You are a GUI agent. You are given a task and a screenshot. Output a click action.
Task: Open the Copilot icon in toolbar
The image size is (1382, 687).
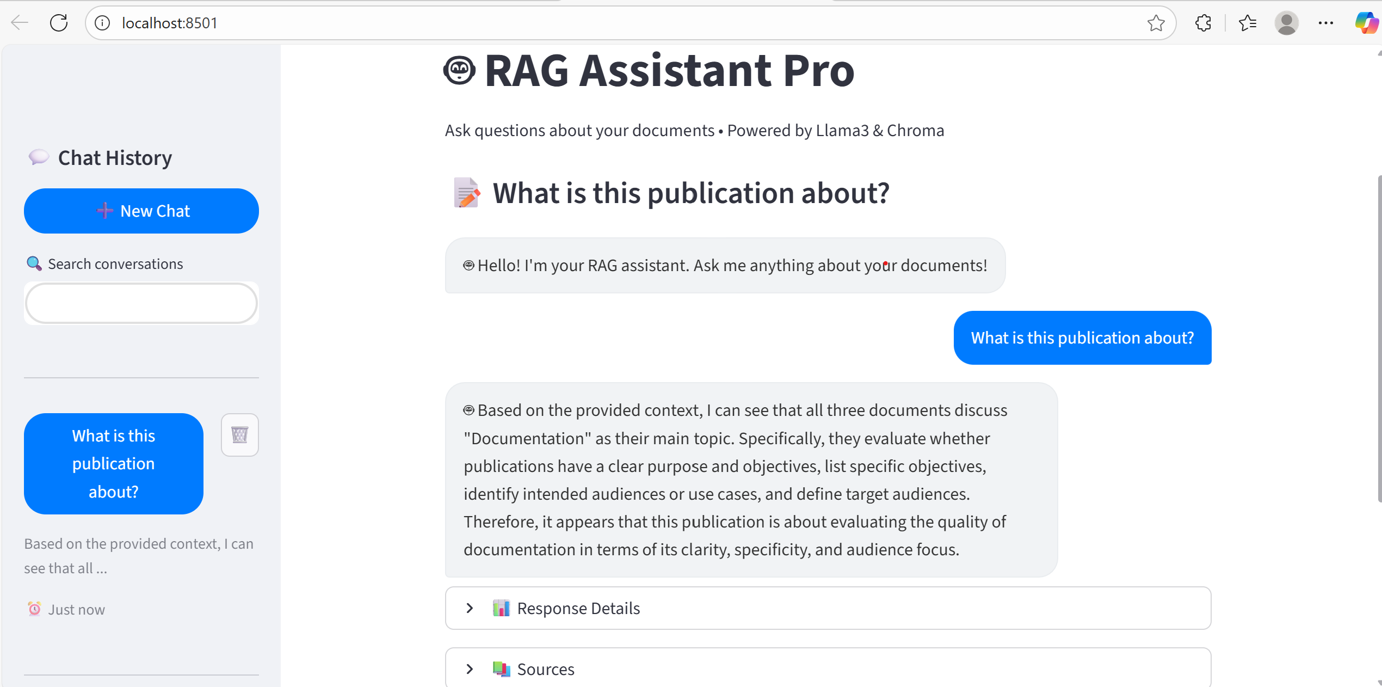1366,23
